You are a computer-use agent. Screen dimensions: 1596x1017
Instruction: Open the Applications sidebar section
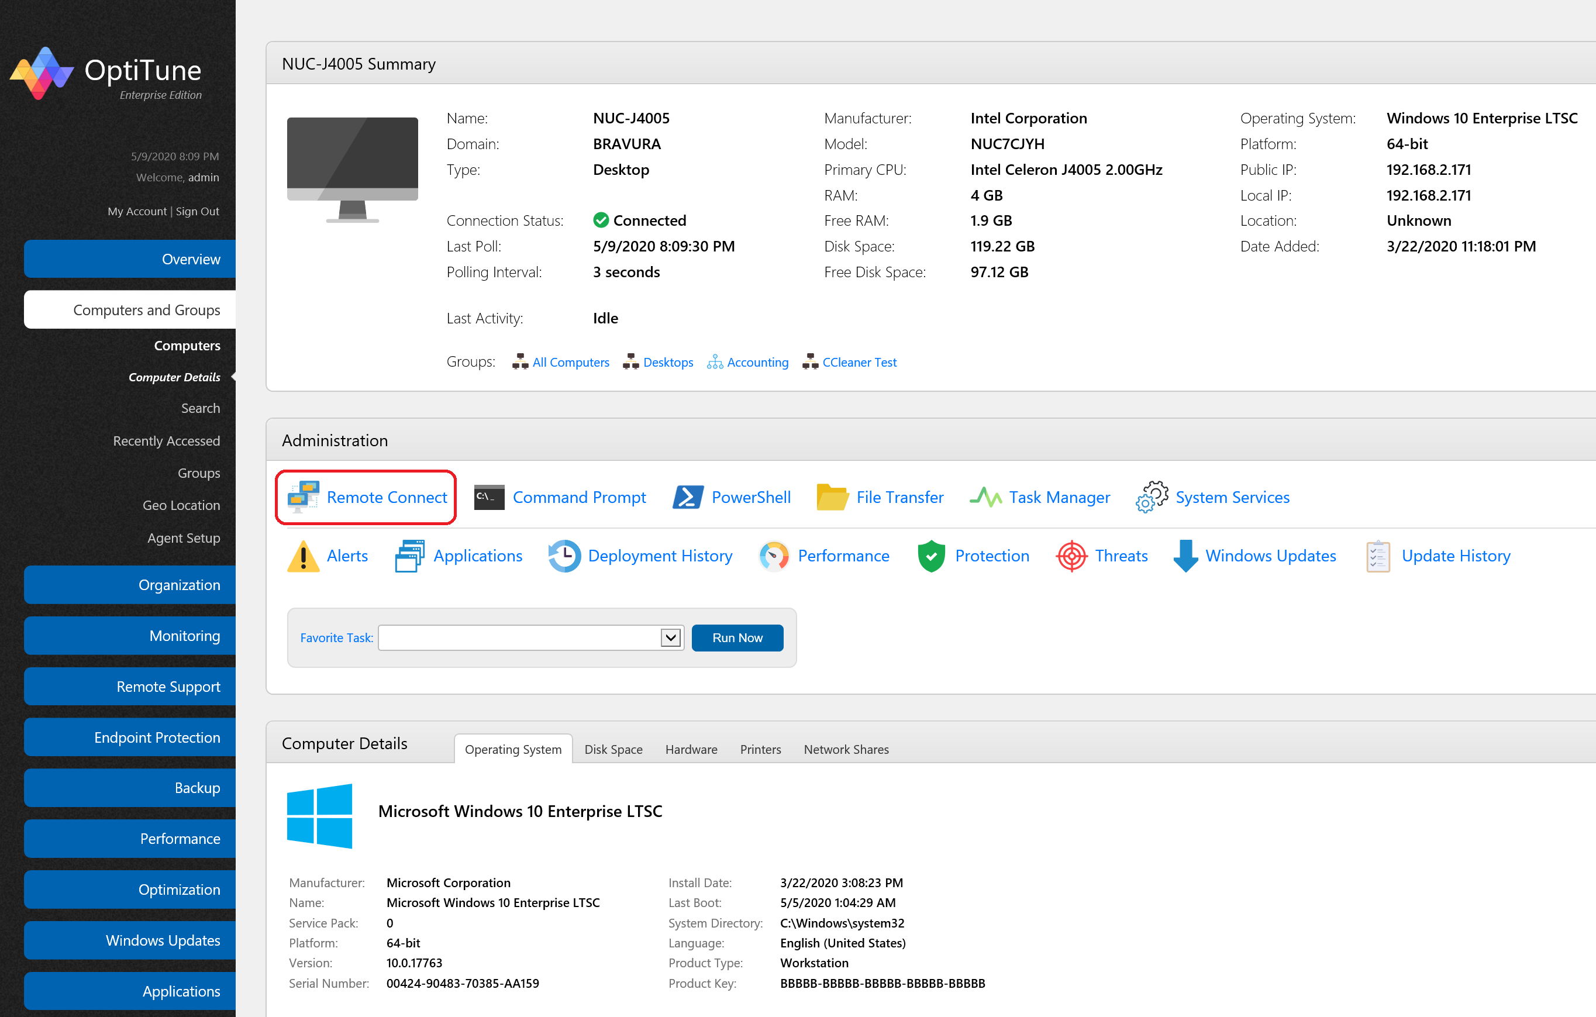[130, 991]
